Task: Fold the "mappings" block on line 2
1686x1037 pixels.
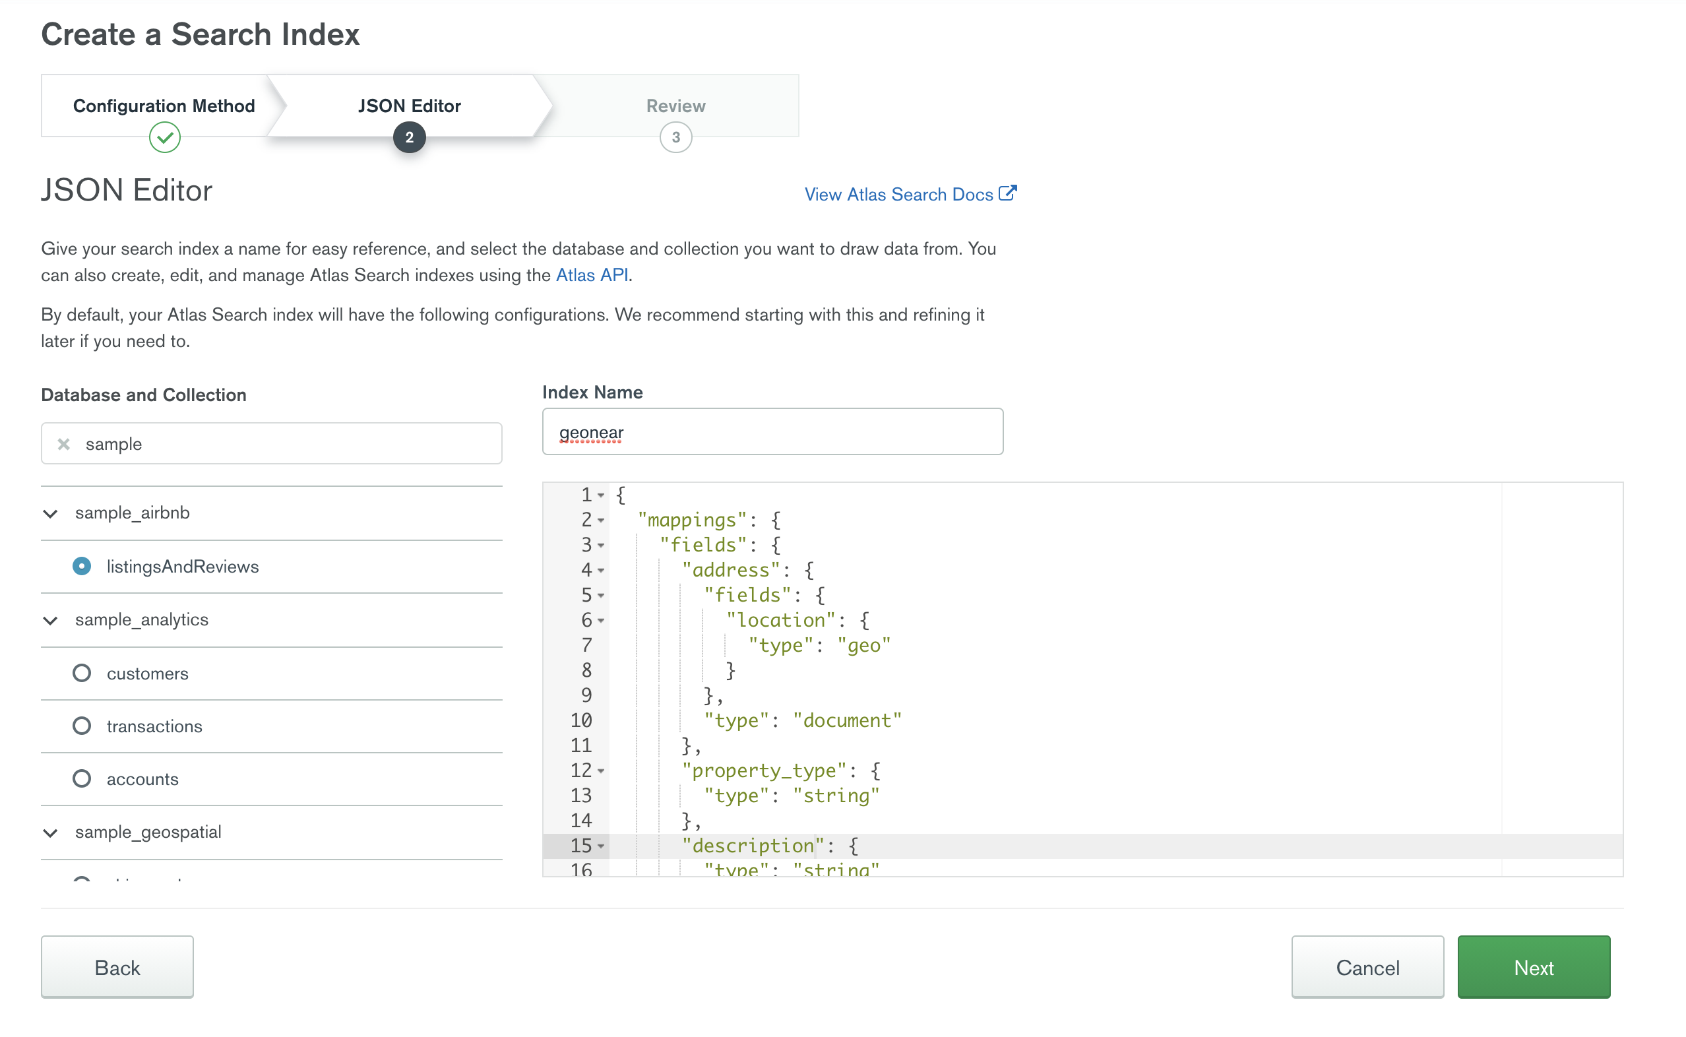Action: pyautogui.click(x=602, y=520)
